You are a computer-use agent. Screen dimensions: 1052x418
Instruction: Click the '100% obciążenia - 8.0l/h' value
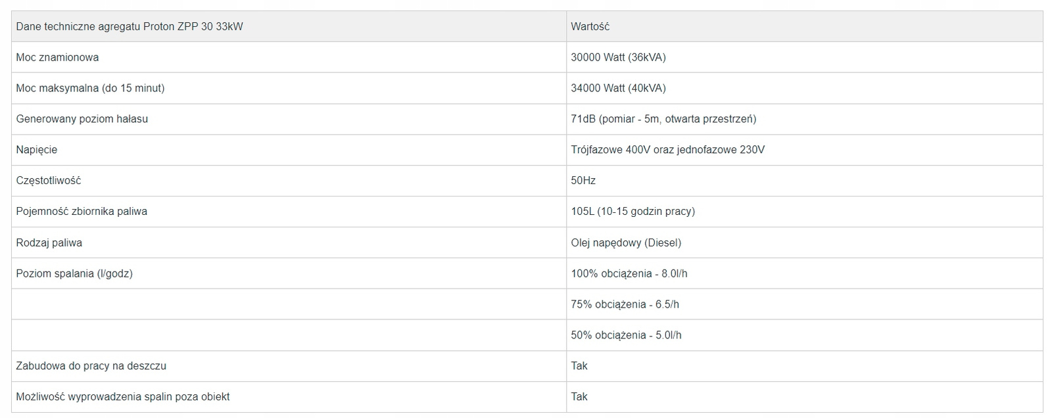point(629,274)
